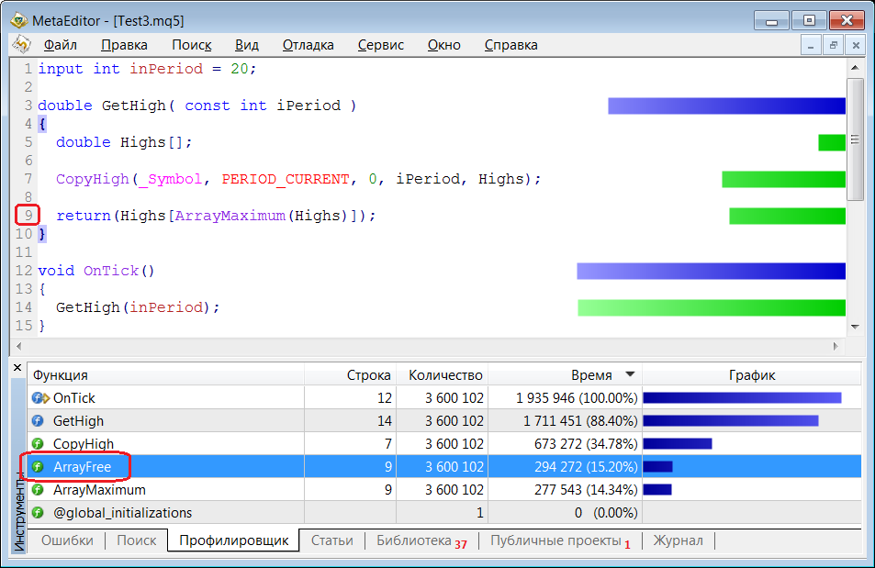
Task: Select the ArrayMaximum profiler row
Action: tap(444, 489)
